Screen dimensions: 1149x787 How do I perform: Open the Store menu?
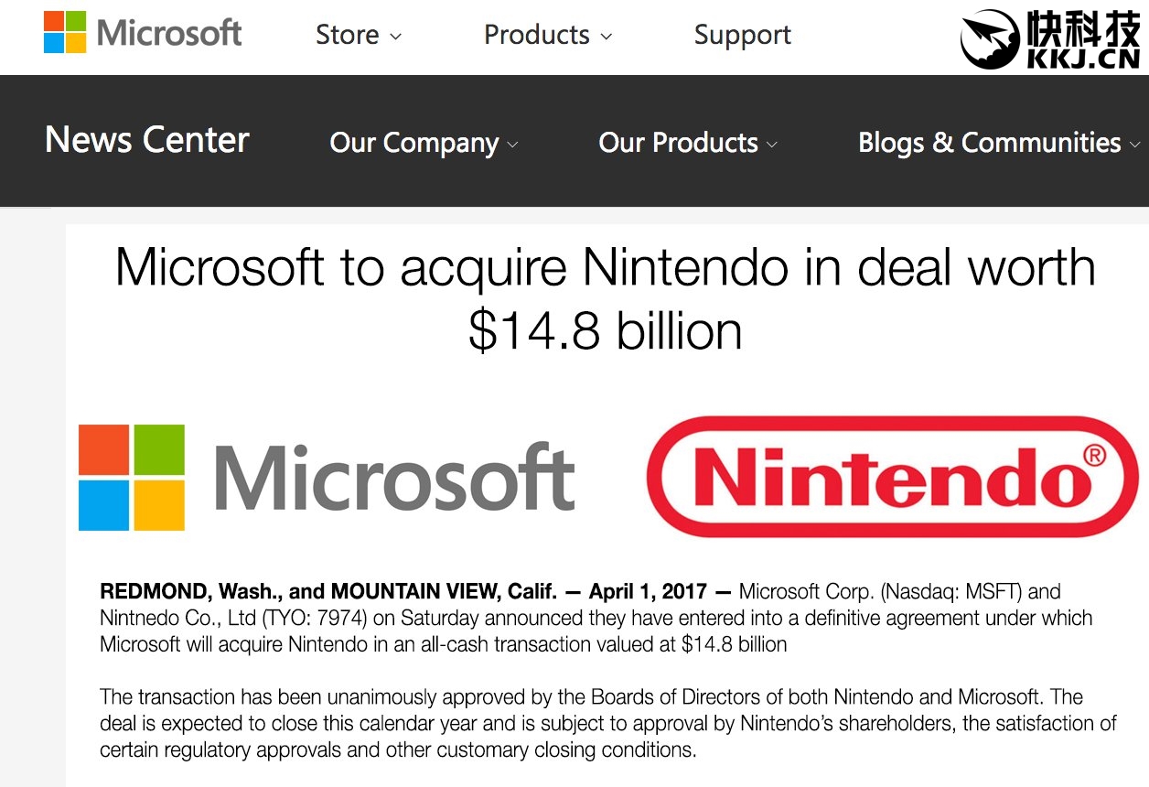tap(347, 35)
